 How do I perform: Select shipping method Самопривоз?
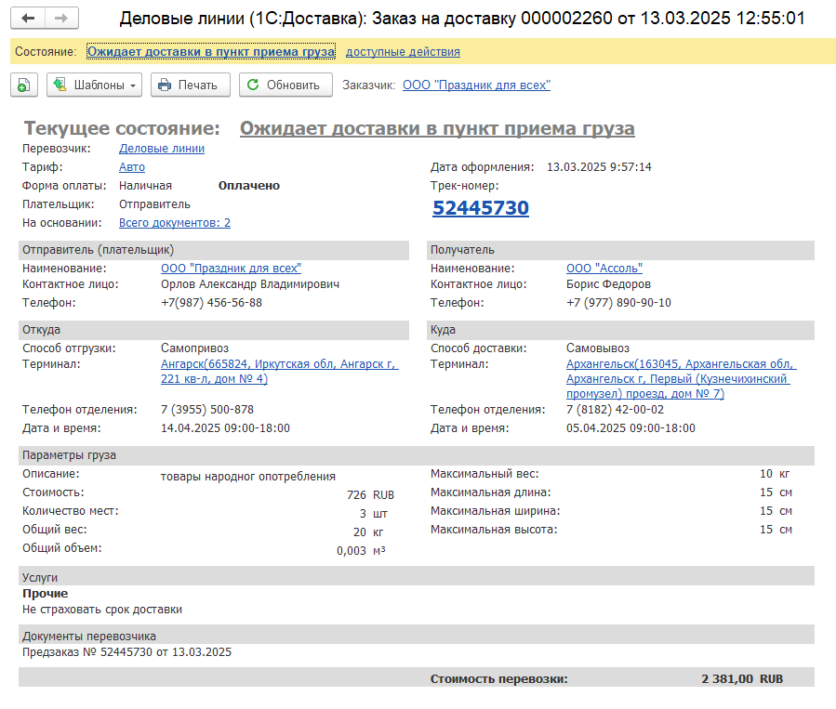click(x=194, y=348)
